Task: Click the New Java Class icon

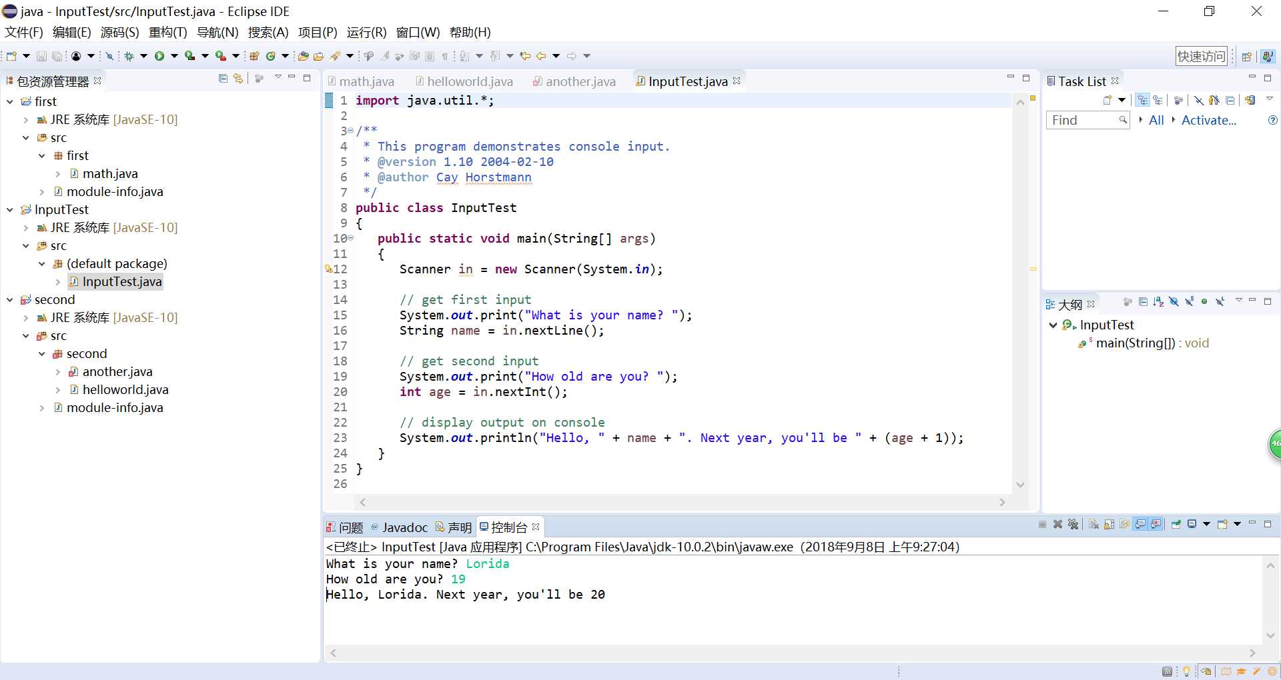Action: (271, 57)
